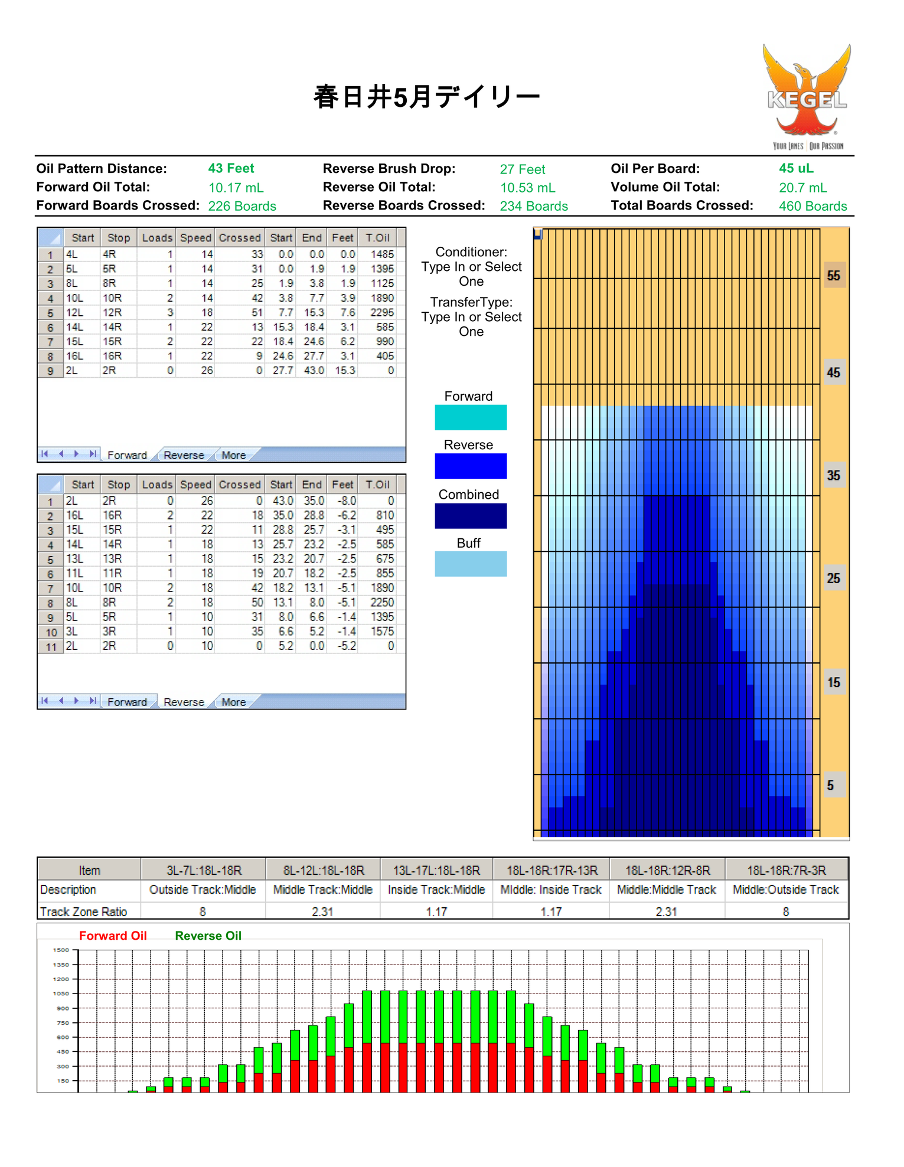Click the Combined dark navy swatch

471,516
